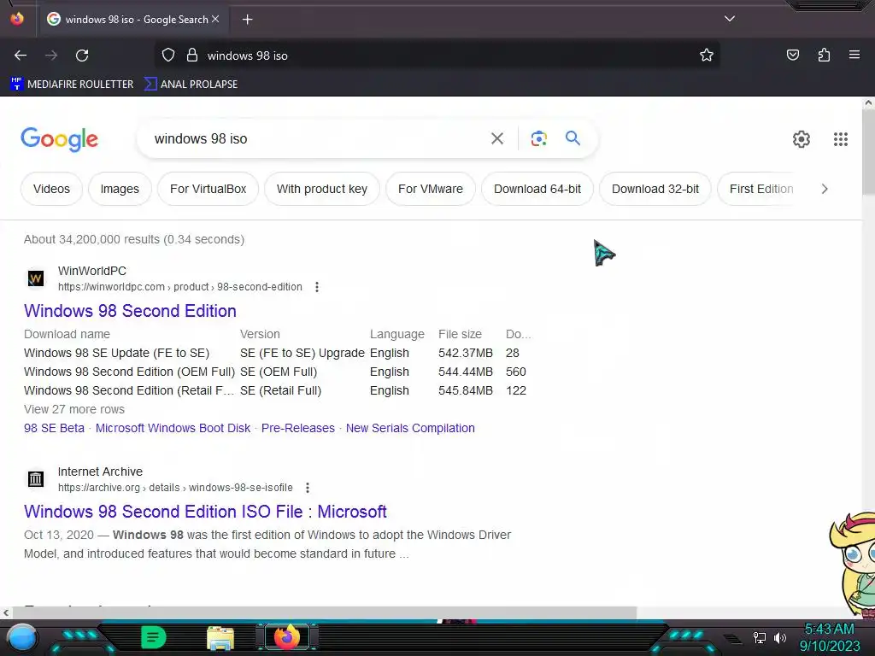This screenshot has height=656, width=875.
Task: Click the Firefox taskbar icon
Action: pos(287,637)
